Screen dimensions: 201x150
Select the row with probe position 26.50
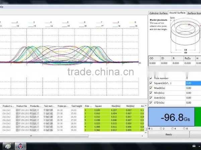click(72, 110)
